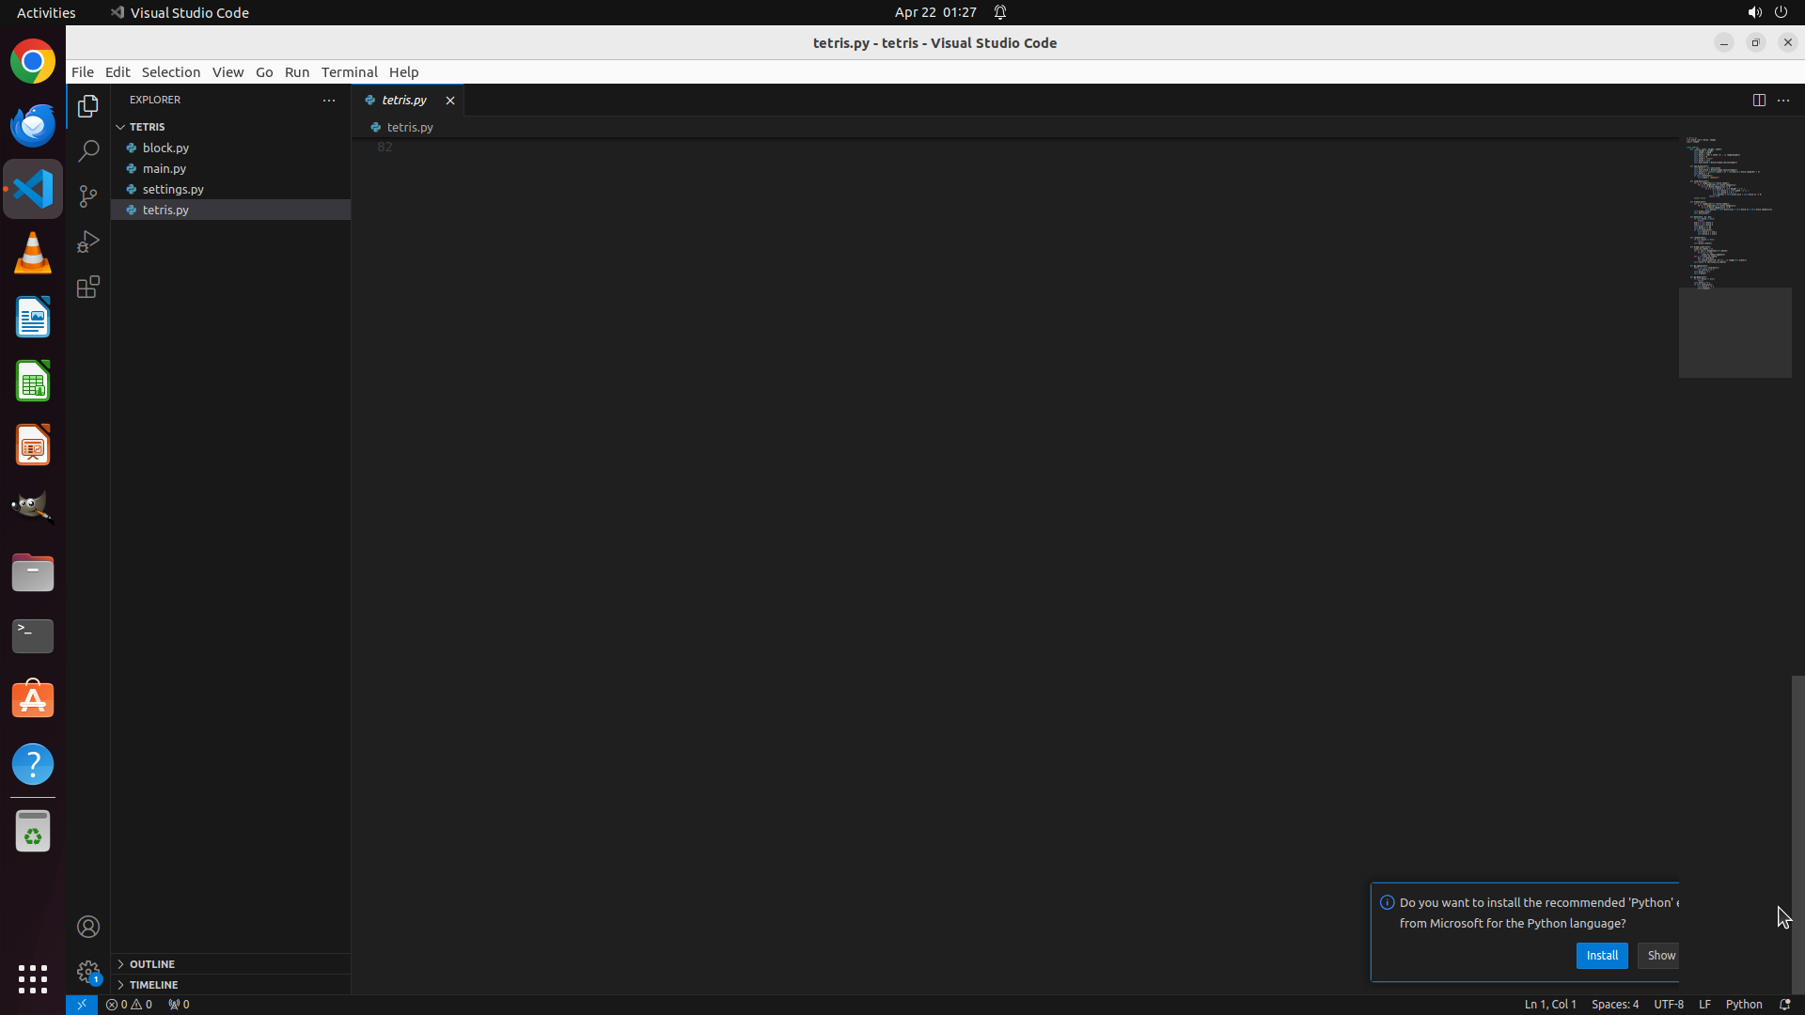Image resolution: width=1805 pixels, height=1015 pixels.
Task: Open the Terminal menu
Action: [x=349, y=72]
